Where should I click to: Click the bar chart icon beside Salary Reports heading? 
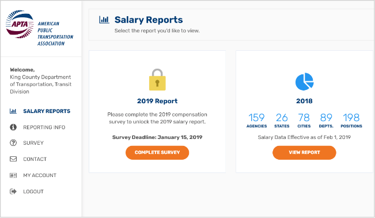104,20
